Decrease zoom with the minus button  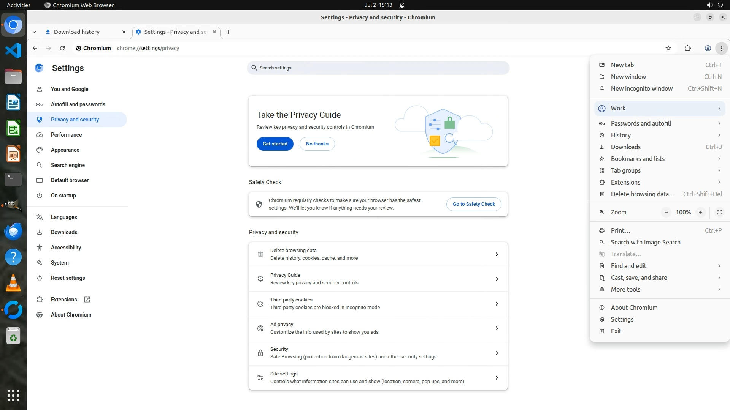666,212
